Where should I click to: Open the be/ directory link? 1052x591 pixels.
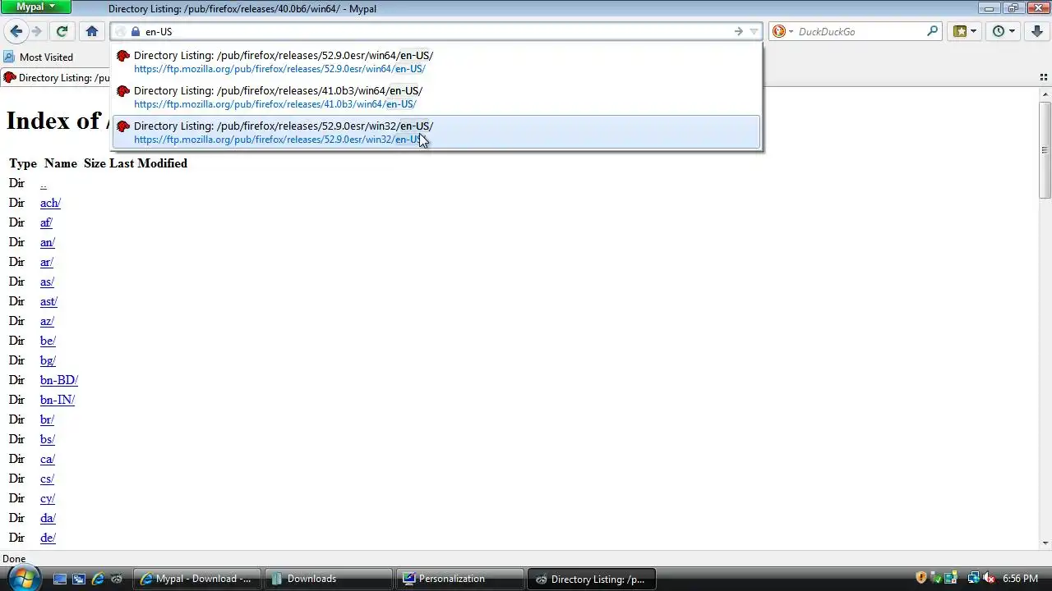pos(48,341)
